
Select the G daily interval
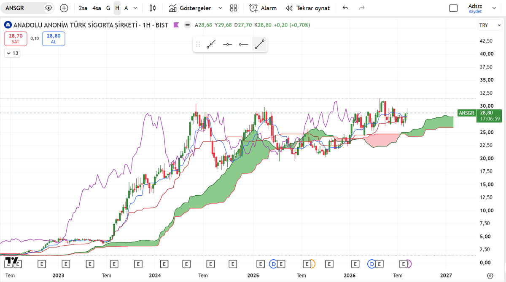click(x=108, y=8)
